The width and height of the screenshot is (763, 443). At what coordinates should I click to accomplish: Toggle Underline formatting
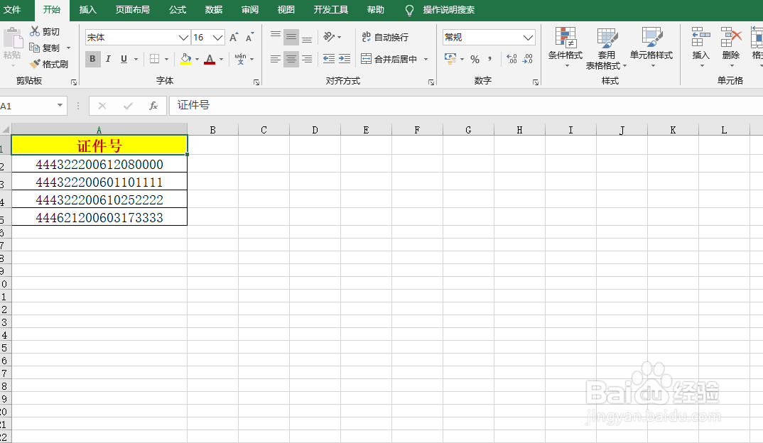click(124, 59)
